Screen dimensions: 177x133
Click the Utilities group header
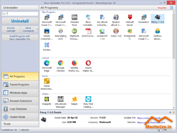(x=45, y=94)
